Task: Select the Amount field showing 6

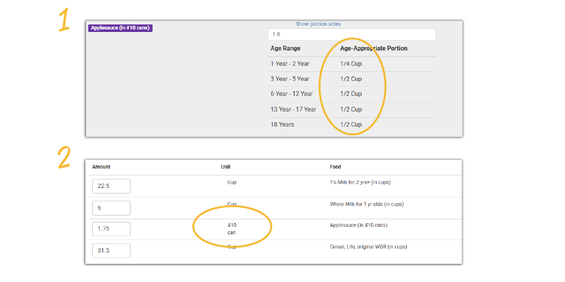Action: point(111,208)
